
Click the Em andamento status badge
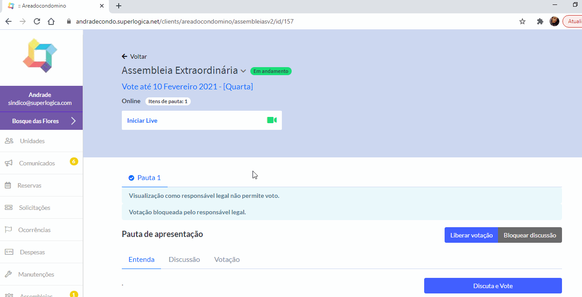(x=271, y=71)
